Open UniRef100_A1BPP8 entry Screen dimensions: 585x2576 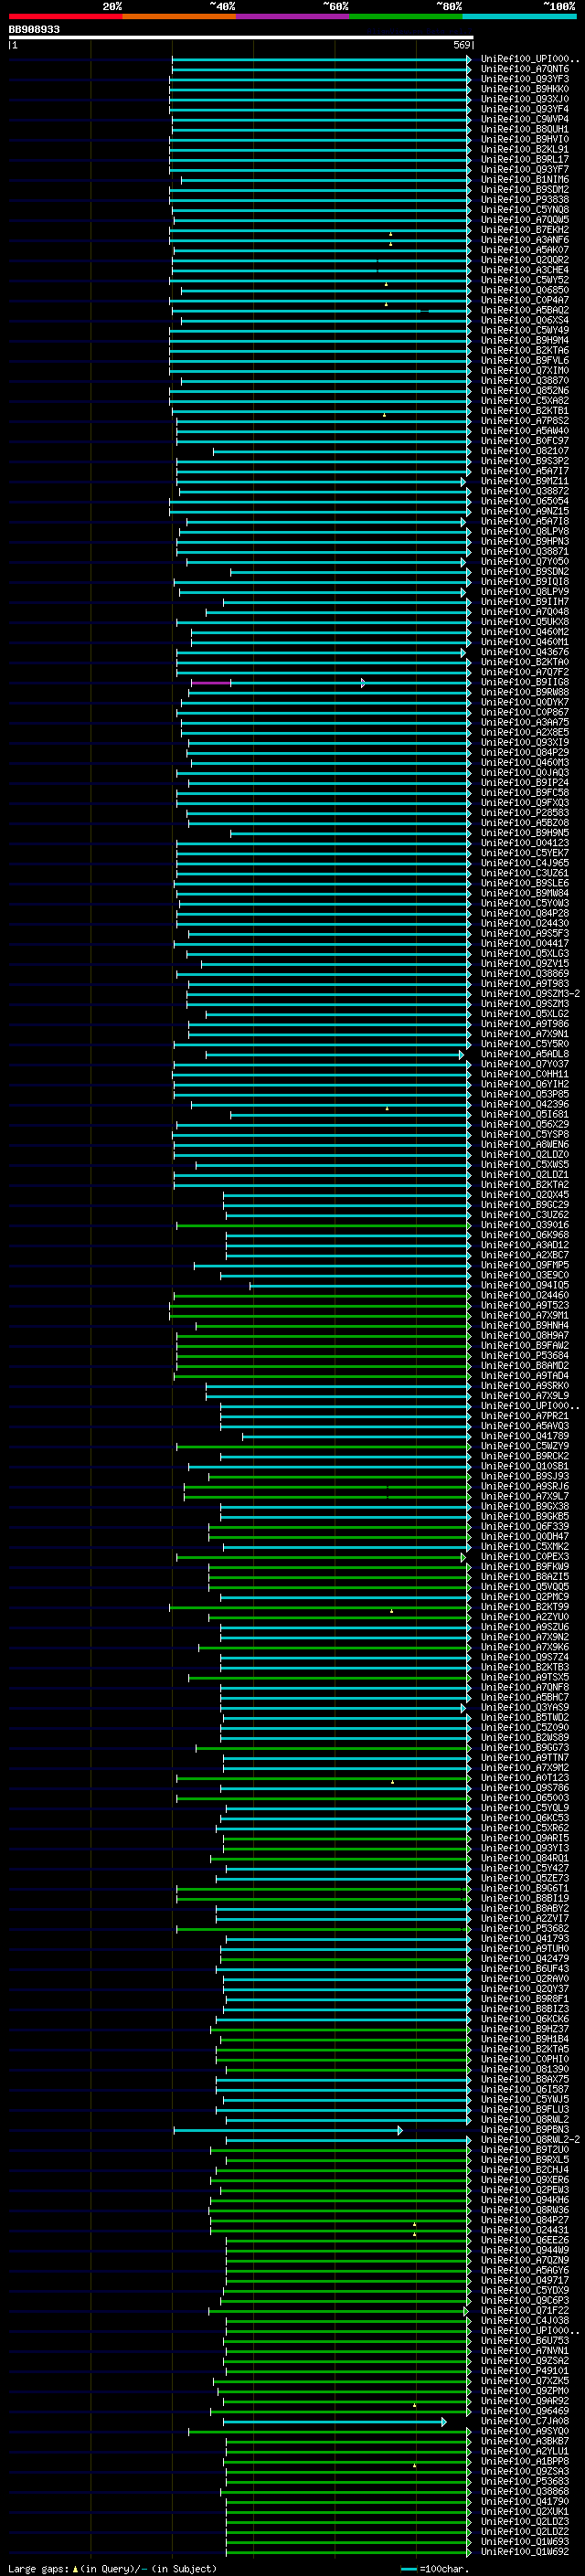pyautogui.click(x=525, y=2461)
